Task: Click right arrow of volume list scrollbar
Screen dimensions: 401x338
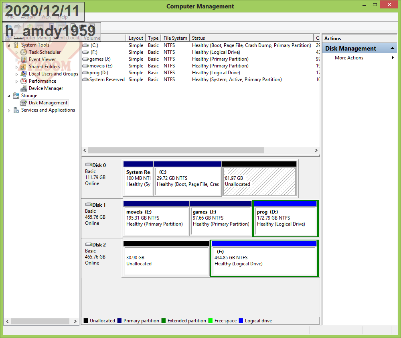Action: pos(316,150)
